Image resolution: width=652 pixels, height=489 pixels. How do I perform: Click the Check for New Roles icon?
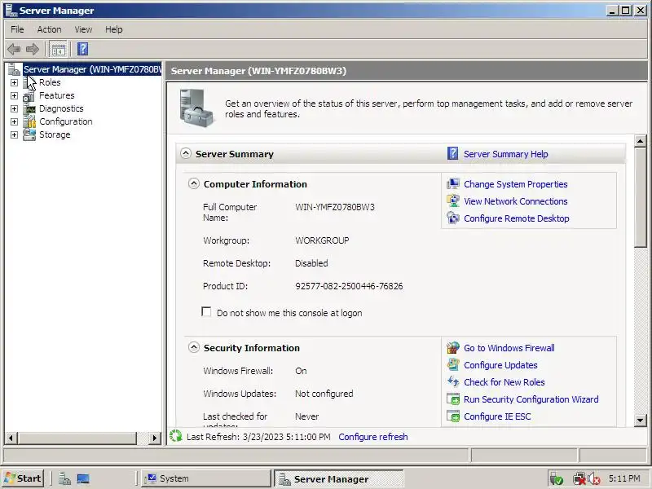(x=453, y=381)
